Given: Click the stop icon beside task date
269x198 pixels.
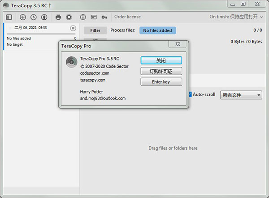Looking at the screenshot, I should (x=73, y=28).
